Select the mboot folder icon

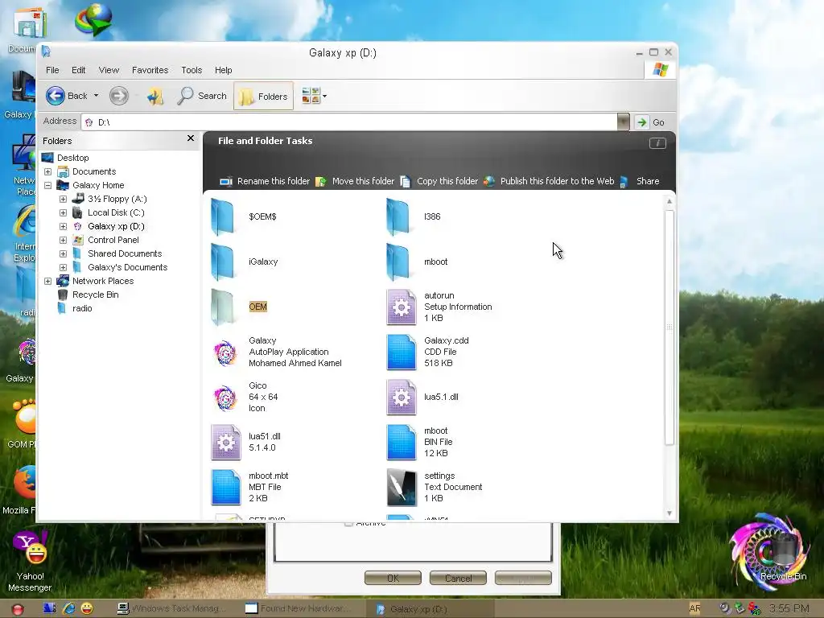point(398,262)
